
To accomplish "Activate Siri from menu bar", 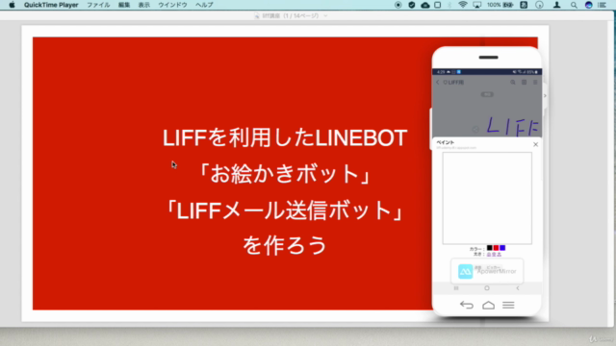I will point(588,5).
